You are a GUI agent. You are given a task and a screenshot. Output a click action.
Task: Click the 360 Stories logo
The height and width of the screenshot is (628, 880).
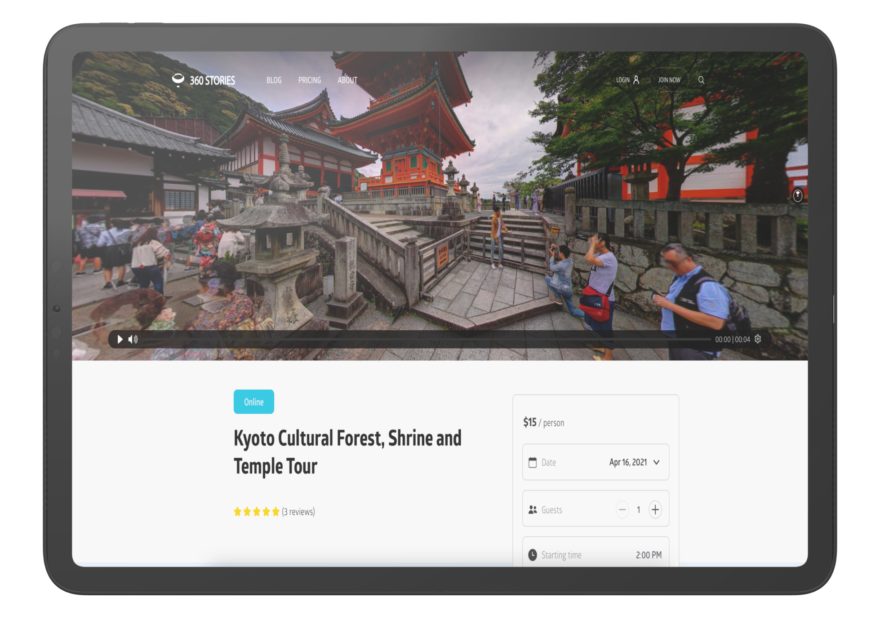[x=204, y=80]
